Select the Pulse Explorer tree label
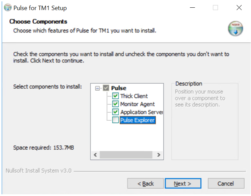Image resolution: width=251 pixels, height=196 pixels. click(x=137, y=120)
